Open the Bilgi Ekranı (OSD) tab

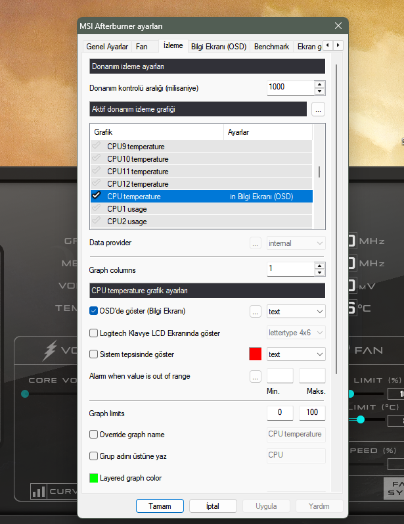(x=219, y=47)
